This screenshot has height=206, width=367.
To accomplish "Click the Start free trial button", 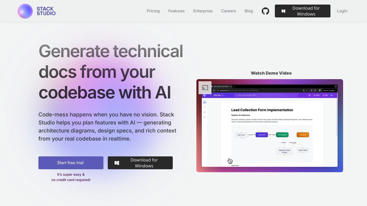I will point(71,163).
